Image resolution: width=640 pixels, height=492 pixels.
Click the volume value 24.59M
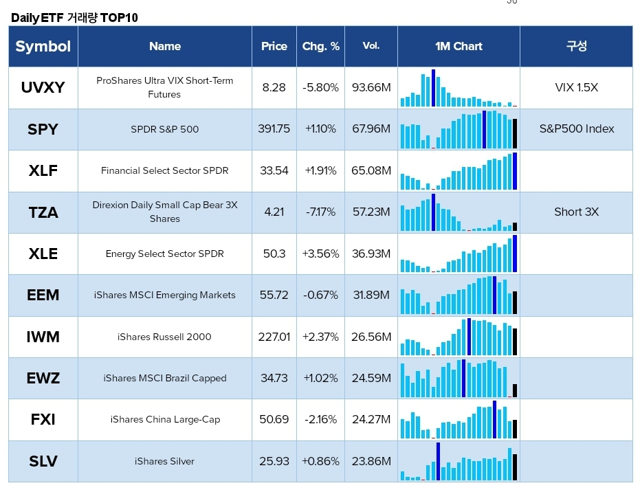[x=371, y=378]
